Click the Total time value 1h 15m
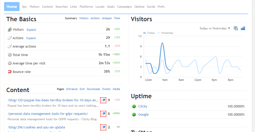255x132 pixels. pos(104,54)
